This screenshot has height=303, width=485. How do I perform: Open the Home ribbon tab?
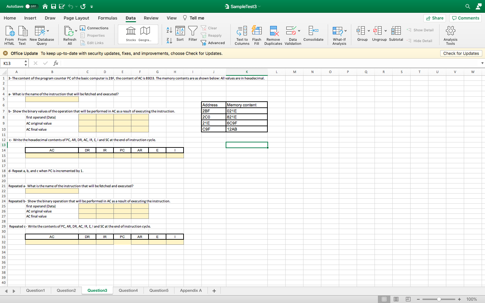(x=10, y=18)
